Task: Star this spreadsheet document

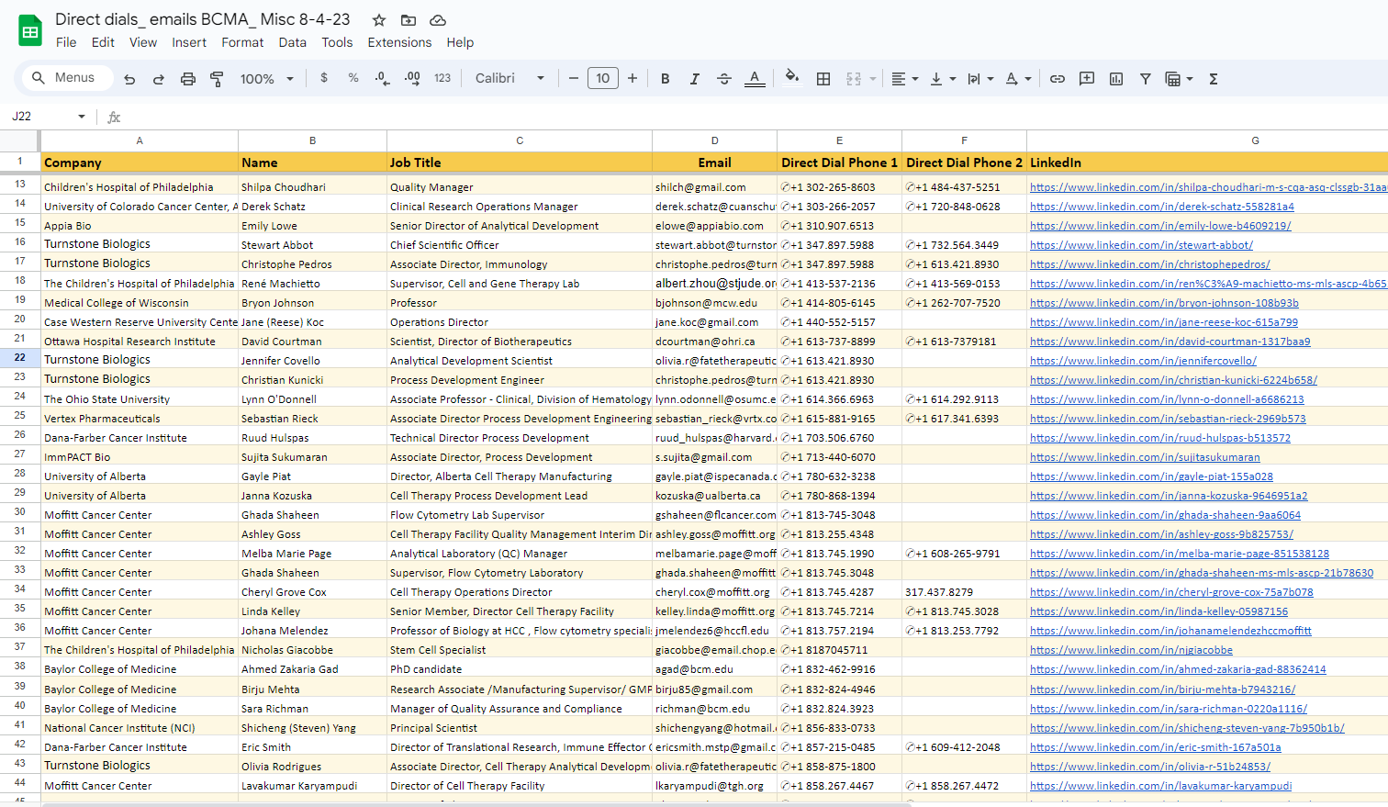Action: [378, 20]
